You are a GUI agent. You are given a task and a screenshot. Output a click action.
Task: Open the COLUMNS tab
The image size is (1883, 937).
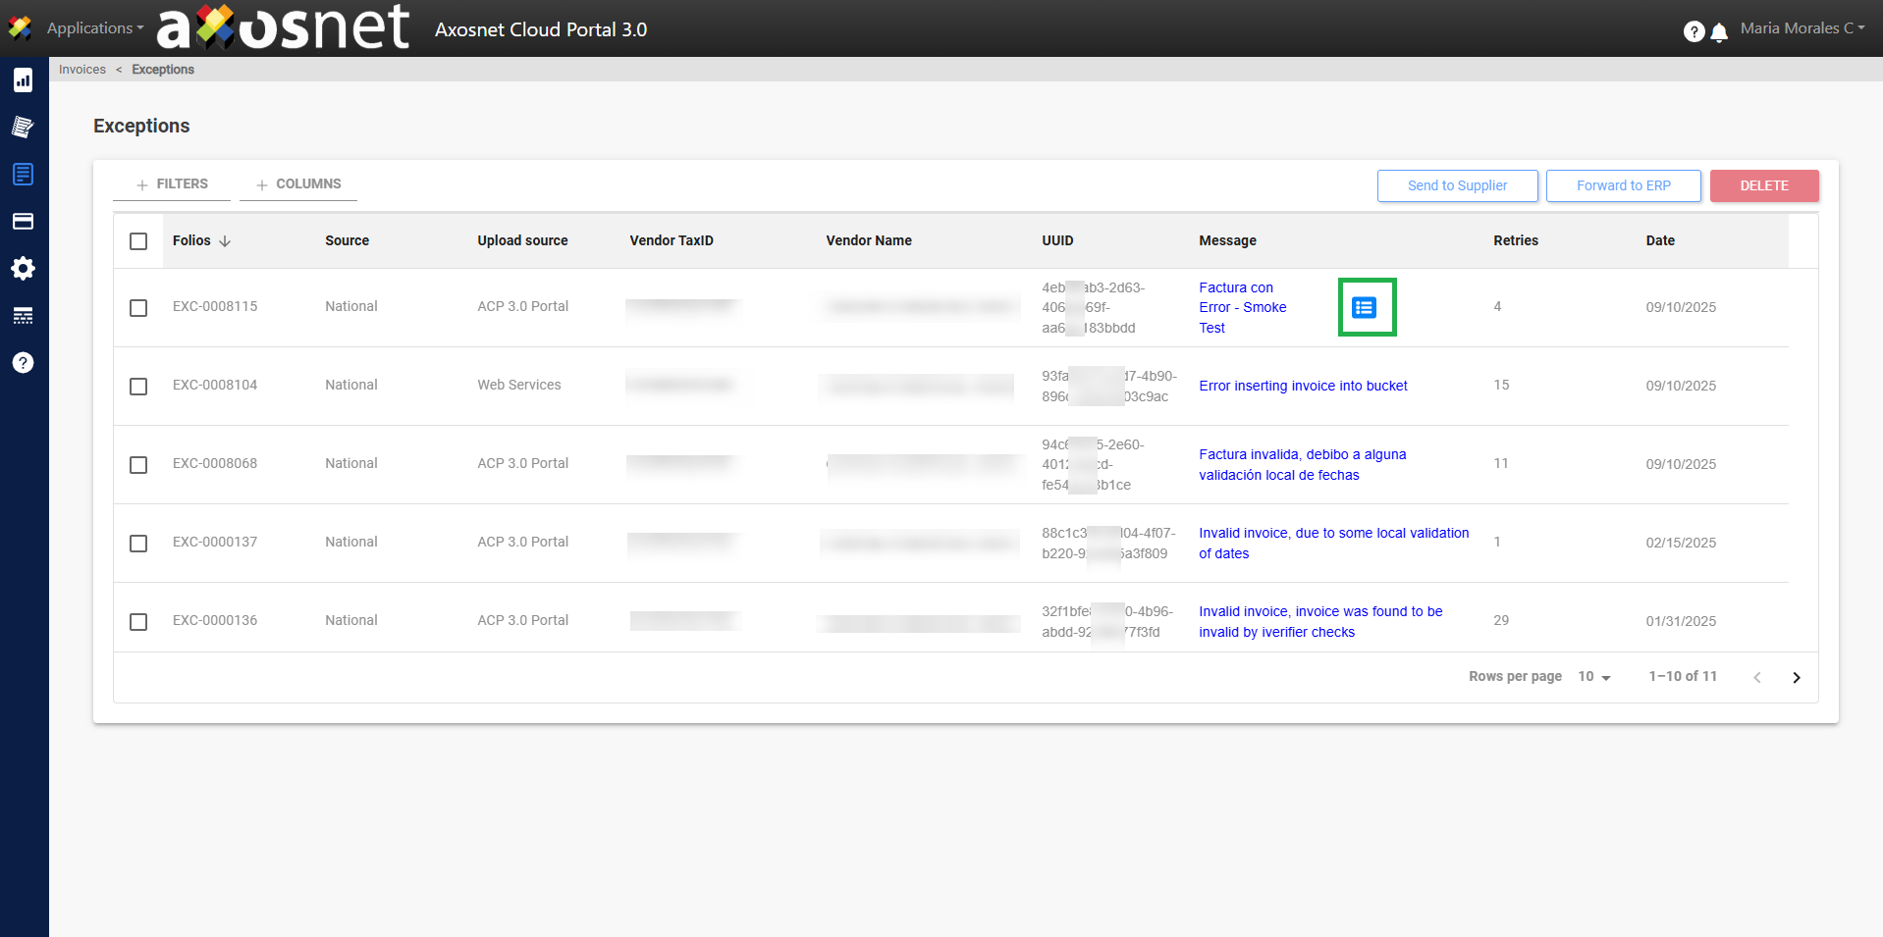tap(298, 184)
